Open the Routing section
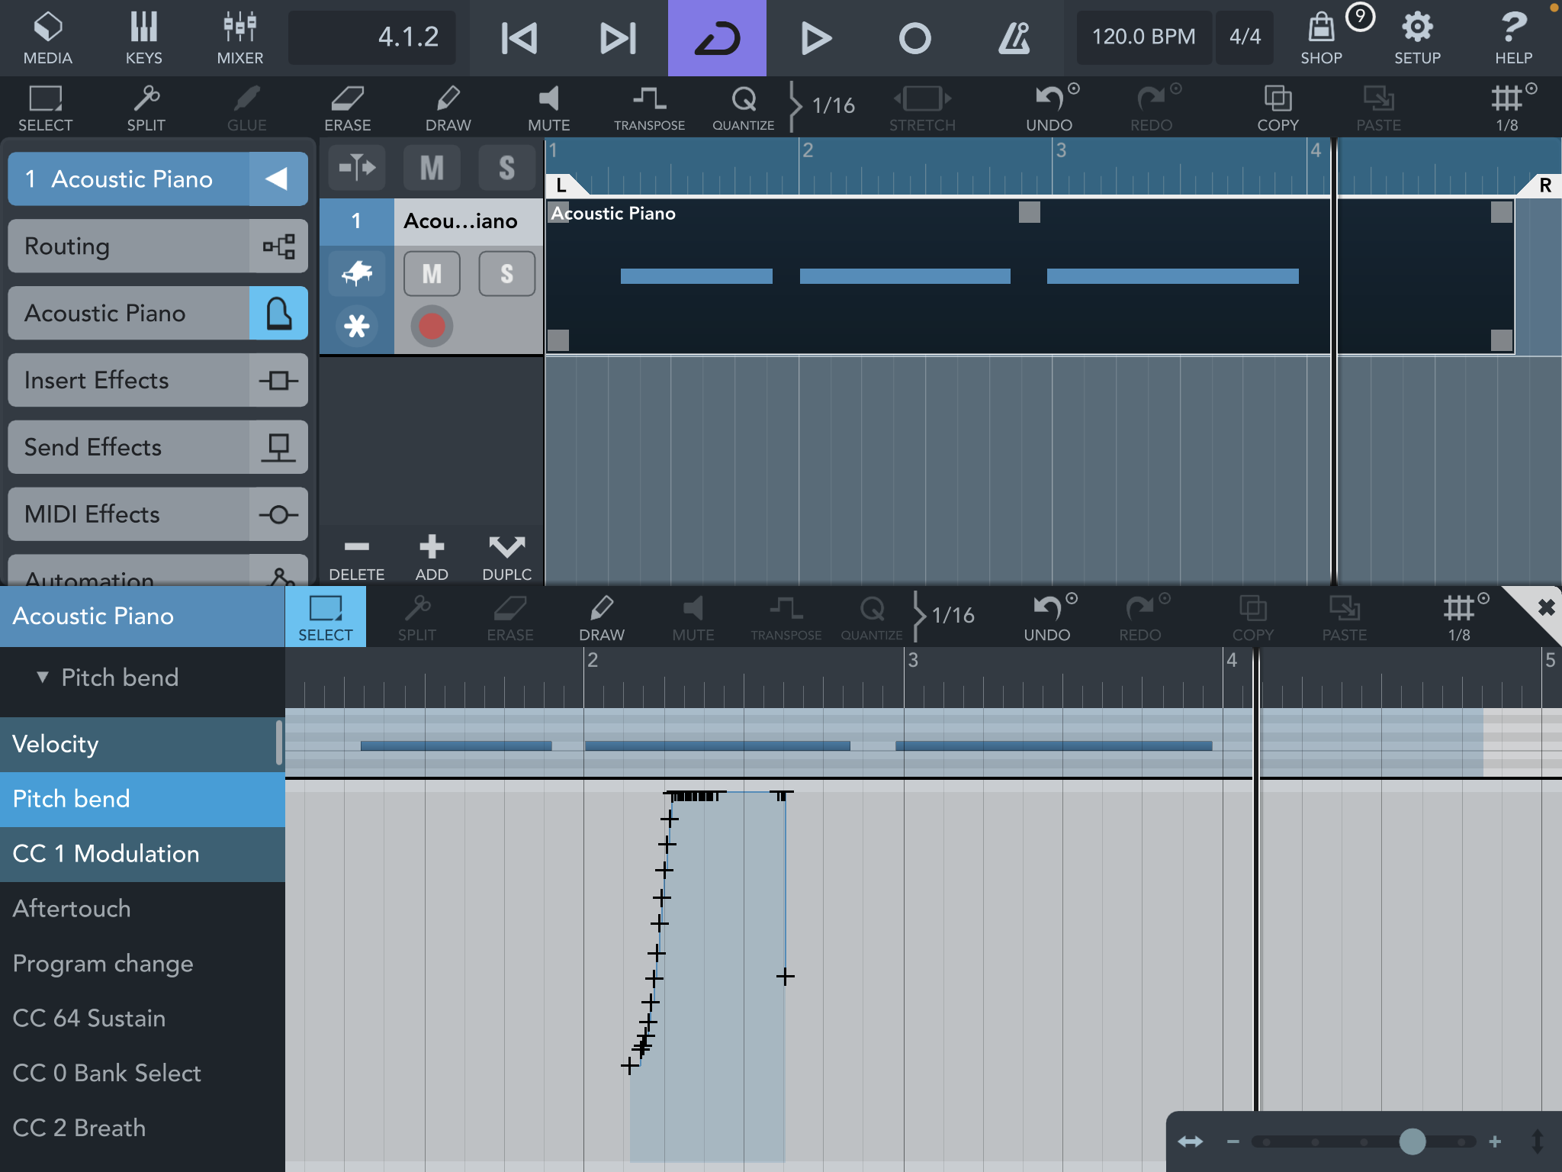 click(x=158, y=246)
